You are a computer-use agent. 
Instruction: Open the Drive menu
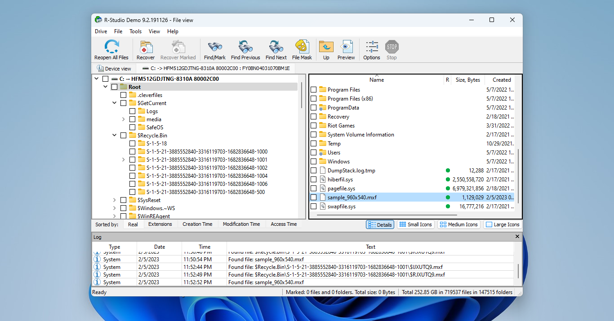[101, 31]
